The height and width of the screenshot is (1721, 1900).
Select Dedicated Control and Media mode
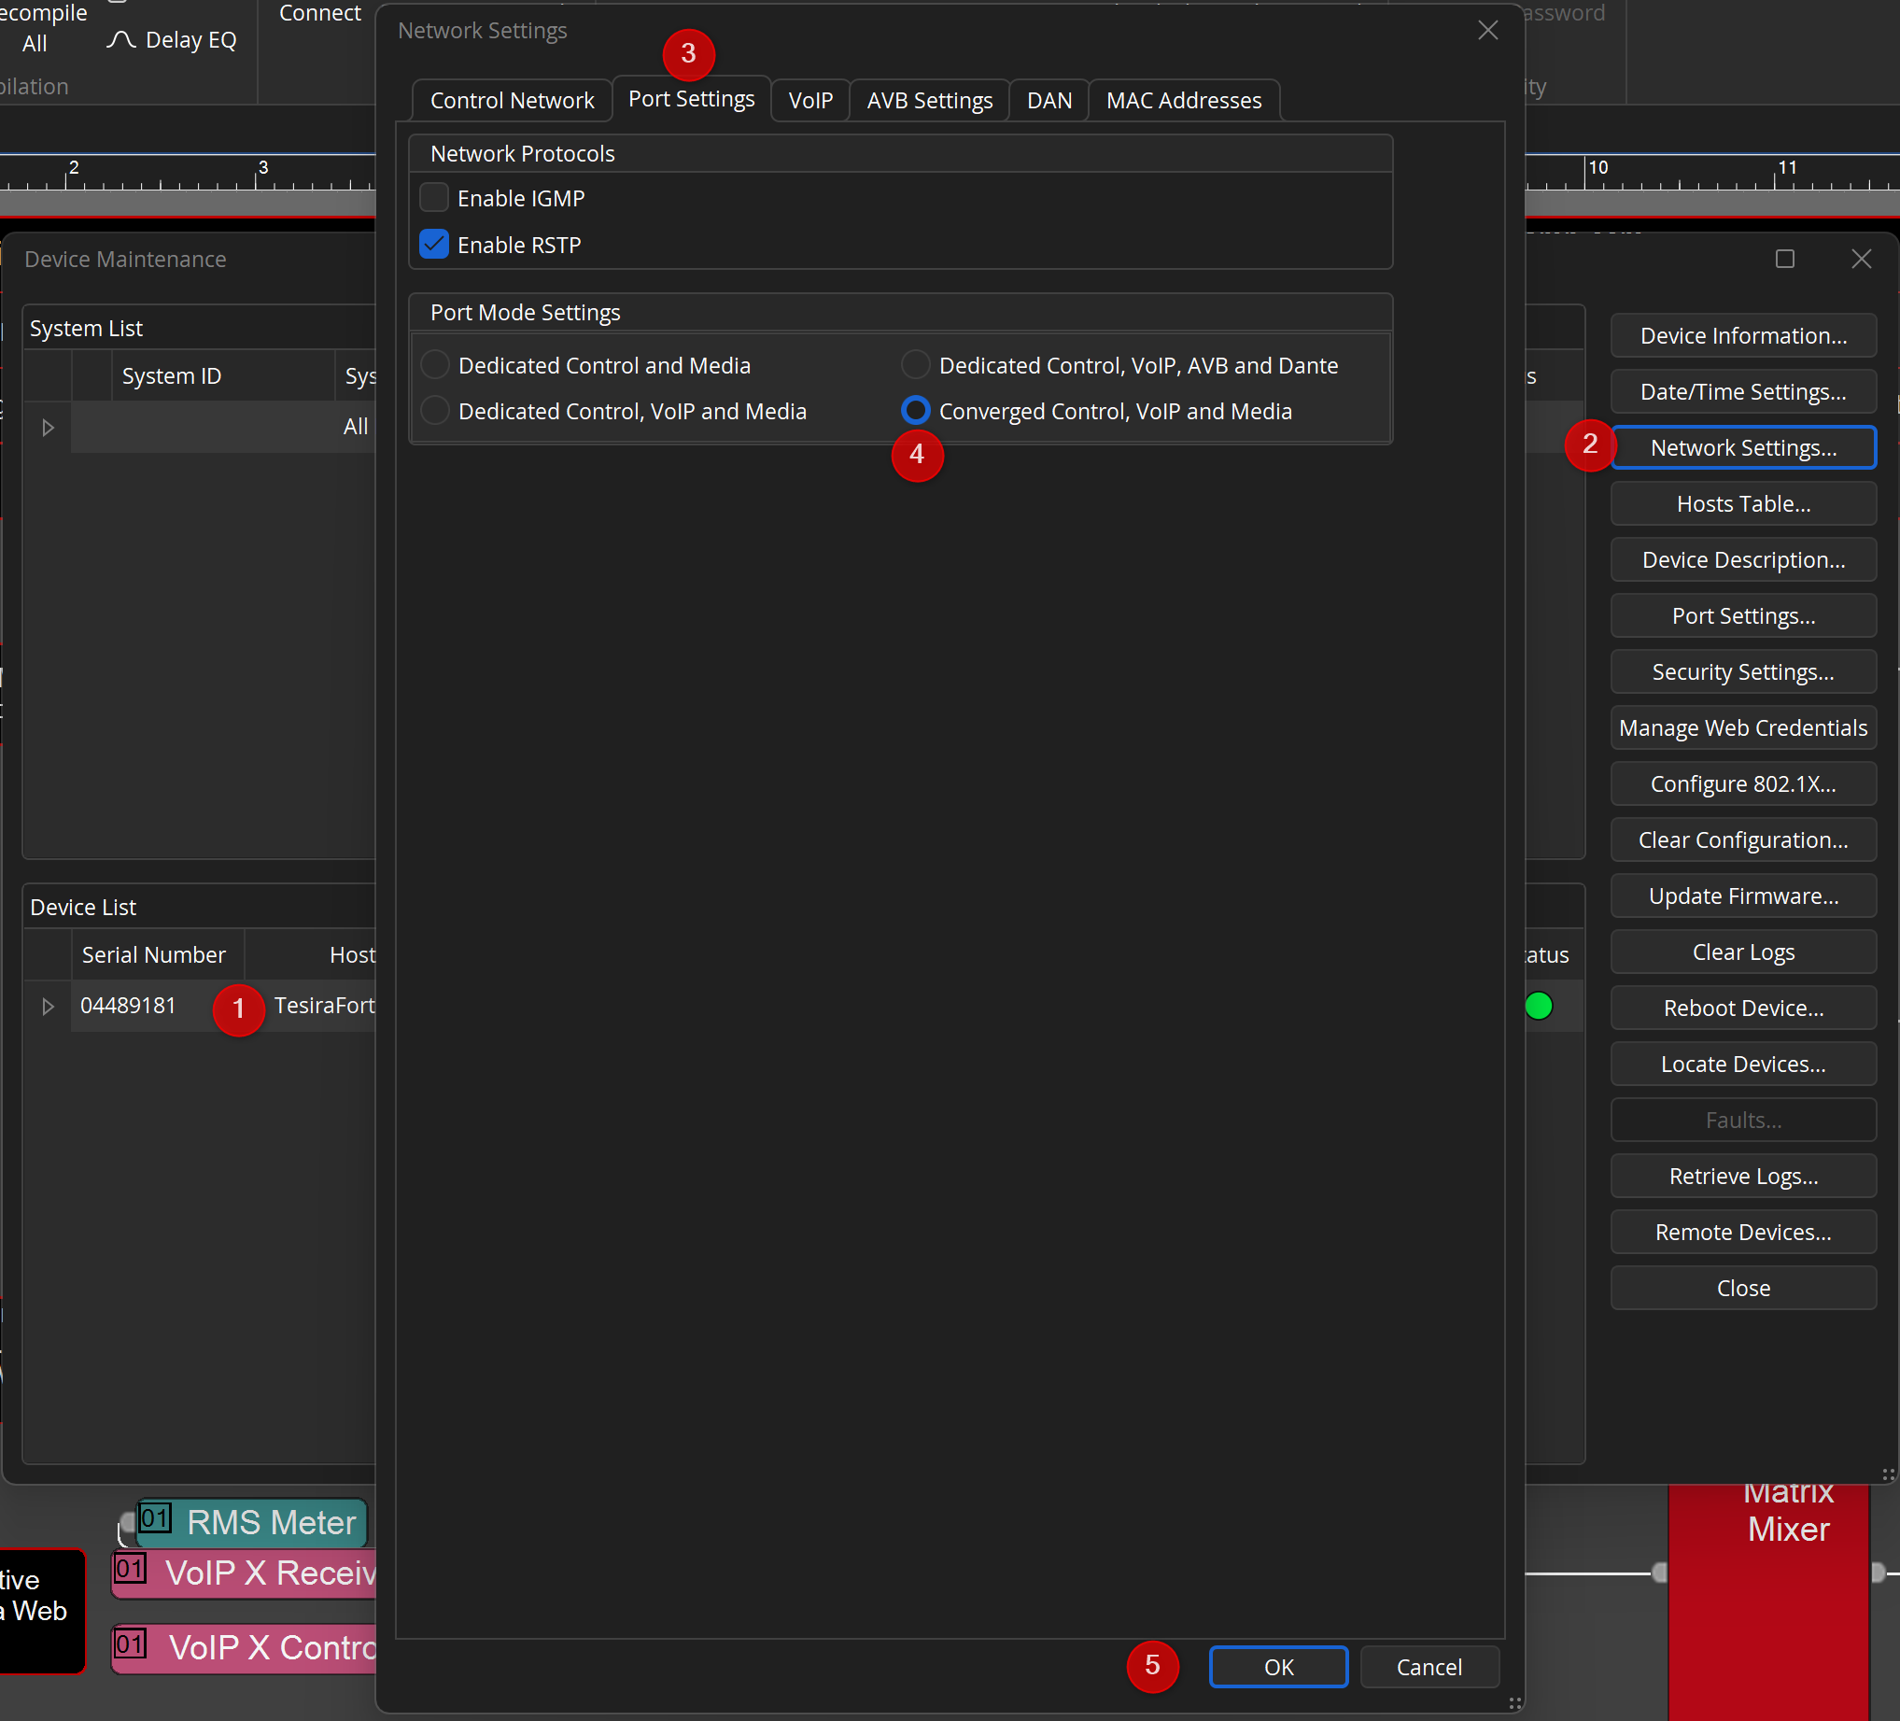coord(434,365)
